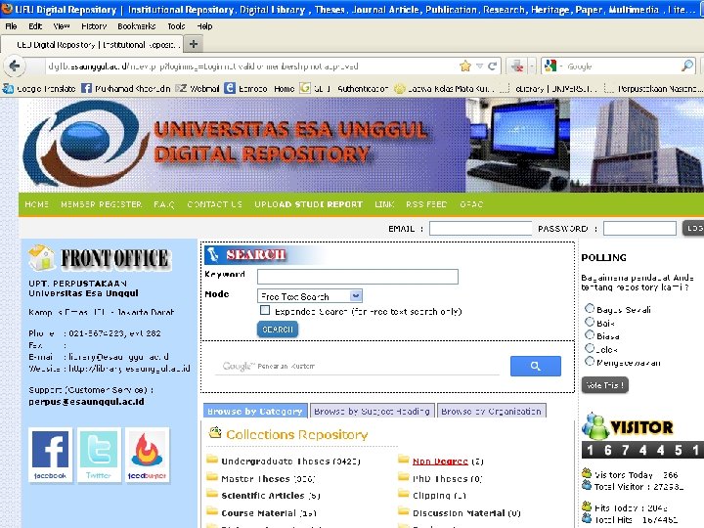The image size is (704, 528).
Task: Click the browser address bar
Action: (x=251, y=66)
